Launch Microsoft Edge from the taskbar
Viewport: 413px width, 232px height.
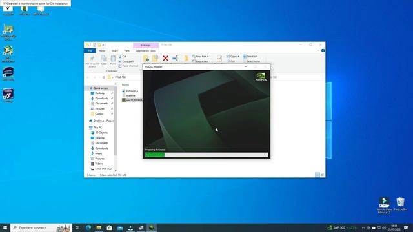(88, 227)
